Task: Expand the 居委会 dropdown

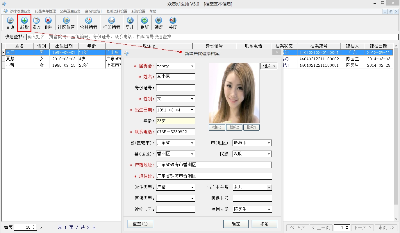Action: tap(192, 66)
